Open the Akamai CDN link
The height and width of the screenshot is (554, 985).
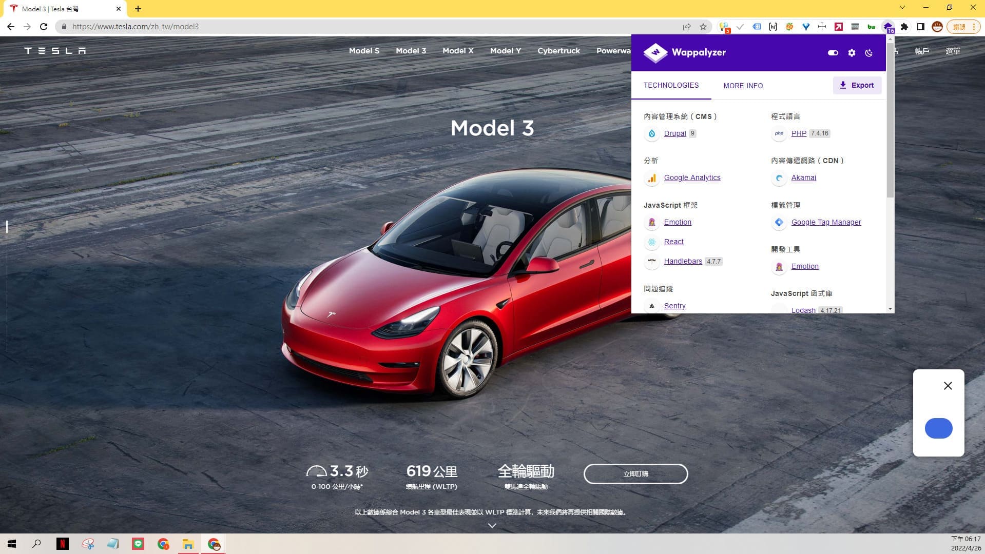(x=803, y=177)
